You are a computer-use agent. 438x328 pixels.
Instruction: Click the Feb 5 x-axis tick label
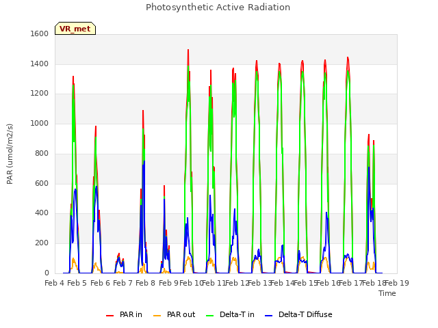(x=77, y=283)
